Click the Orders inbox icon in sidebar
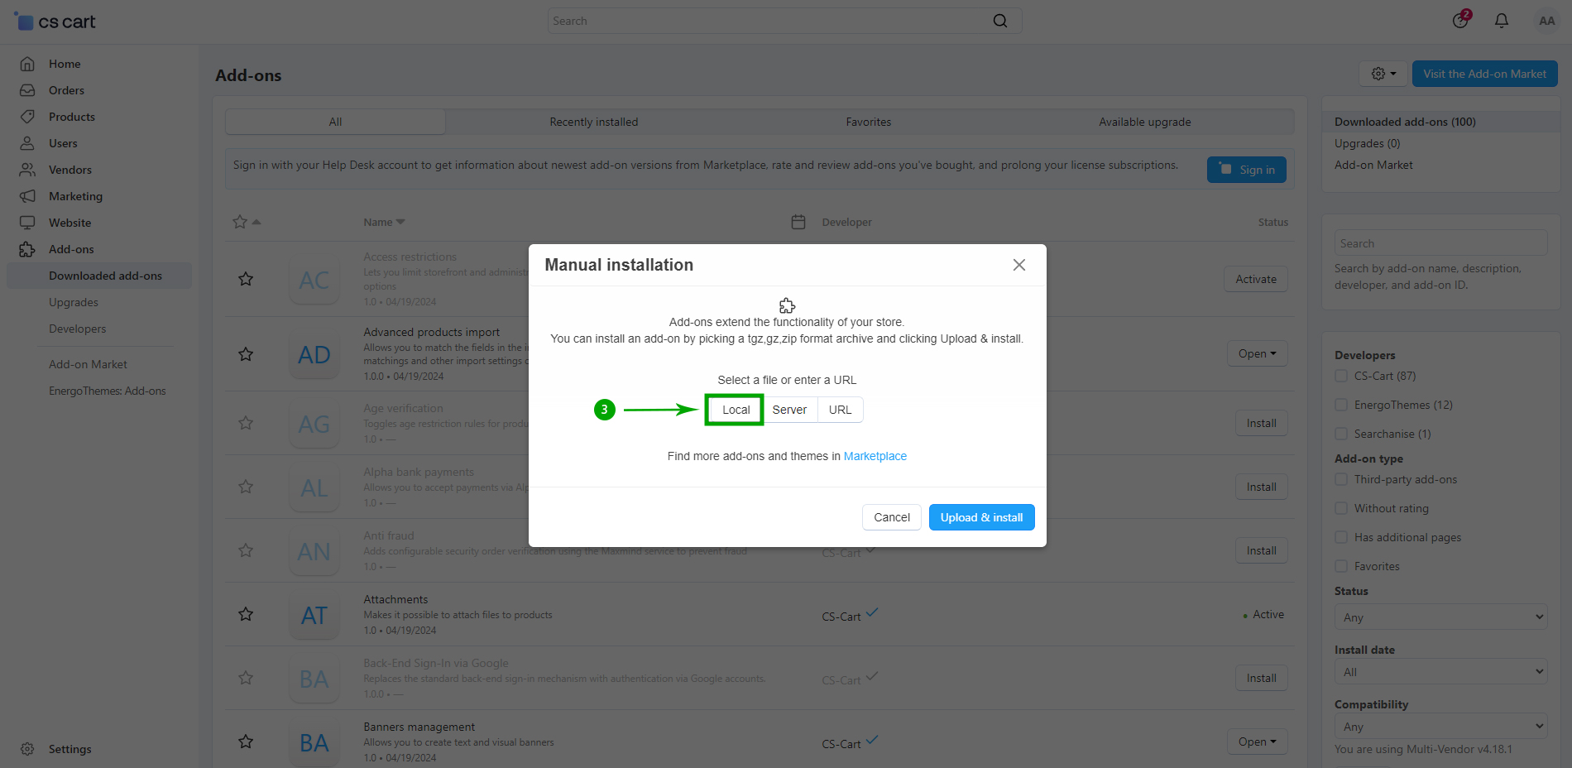Viewport: 1572px width, 768px height. click(27, 90)
